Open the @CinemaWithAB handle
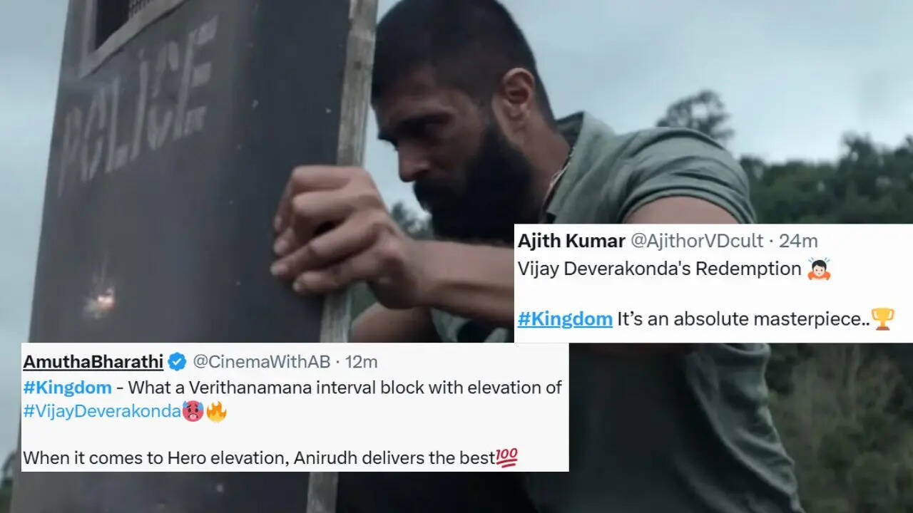Screen dimensions: 913x513 pos(261,362)
